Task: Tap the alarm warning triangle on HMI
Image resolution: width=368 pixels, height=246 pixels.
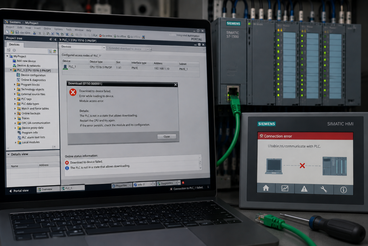Action: pyautogui.click(x=304, y=189)
